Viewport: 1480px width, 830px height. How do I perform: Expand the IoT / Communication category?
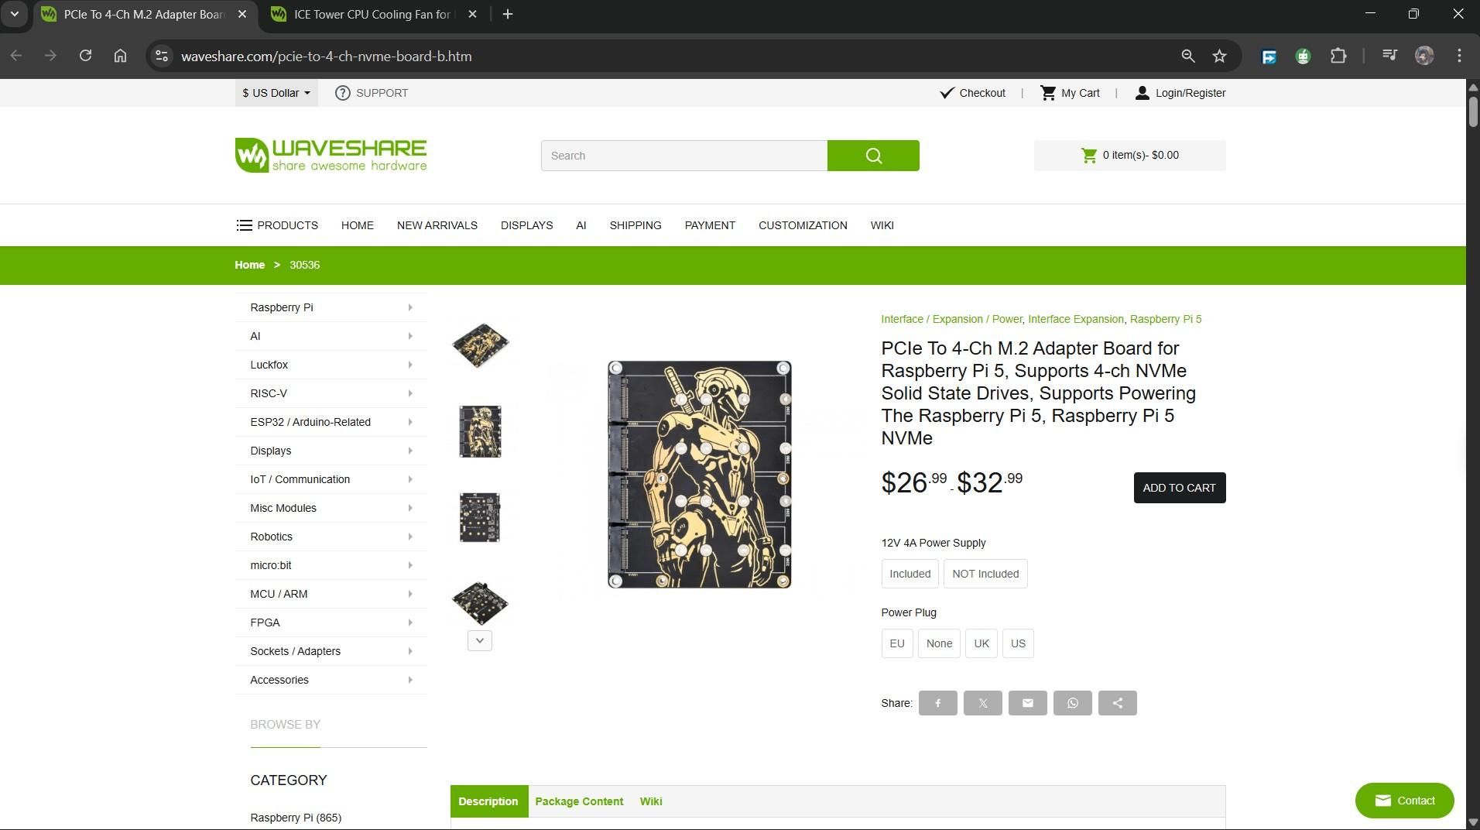pyautogui.click(x=331, y=479)
